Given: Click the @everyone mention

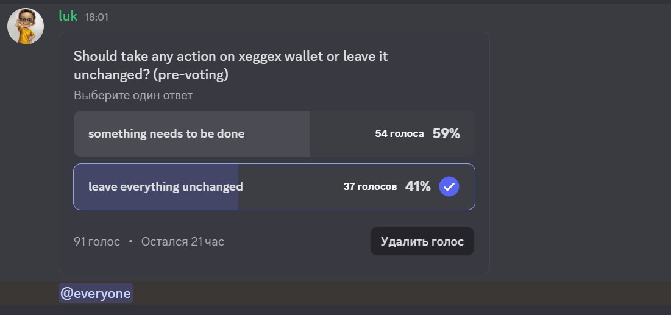Looking at the screenshot, I should tap(96, 294).
